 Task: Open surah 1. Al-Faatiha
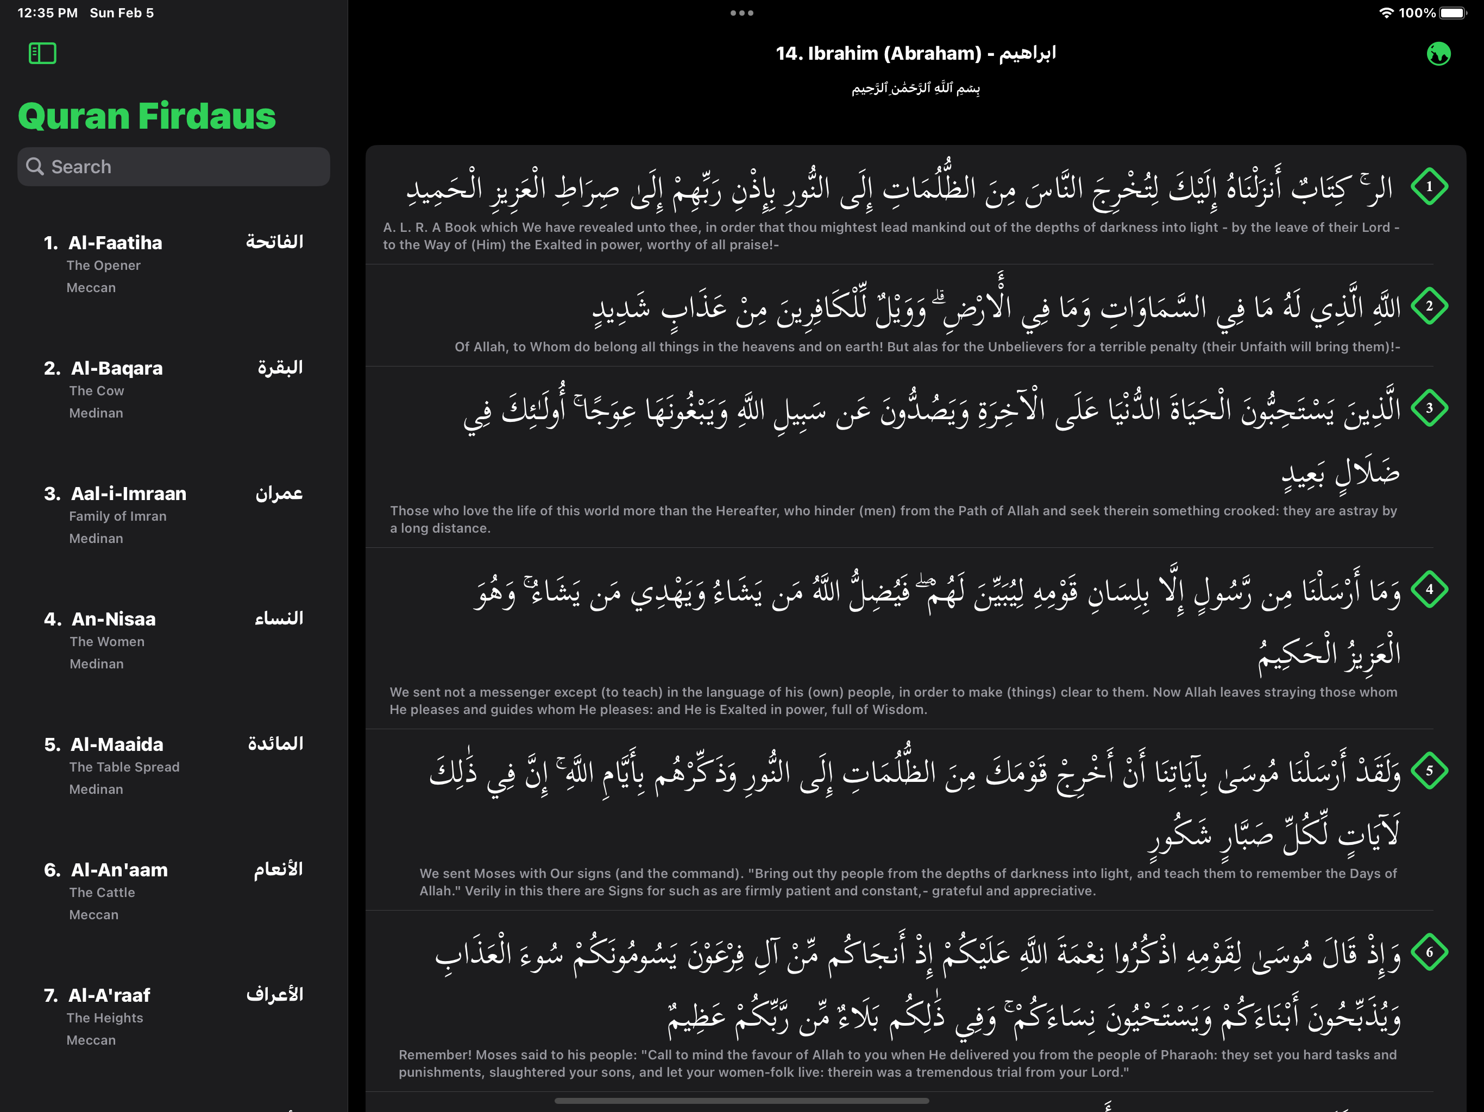174,264
